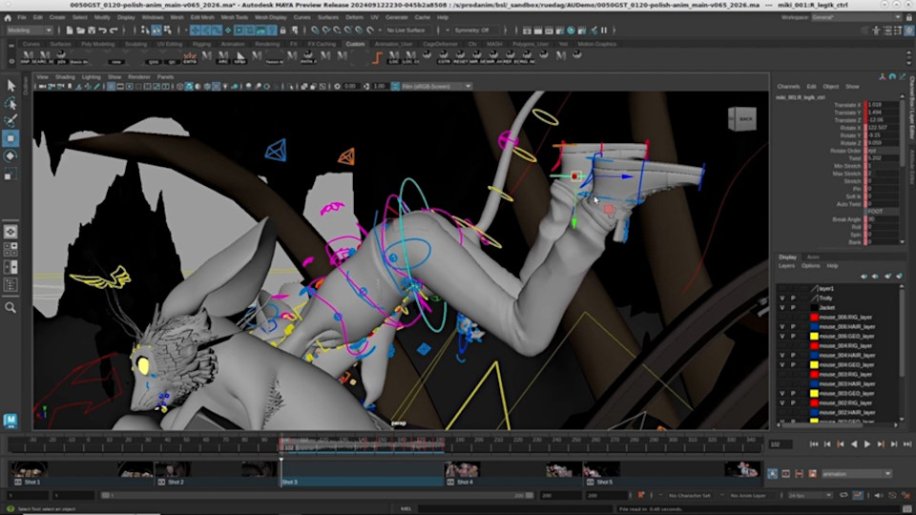Toggle visibility of the Jacket layer
This screenshot has height=515, width=916.
pyautogui.click(x=782, y=307)
